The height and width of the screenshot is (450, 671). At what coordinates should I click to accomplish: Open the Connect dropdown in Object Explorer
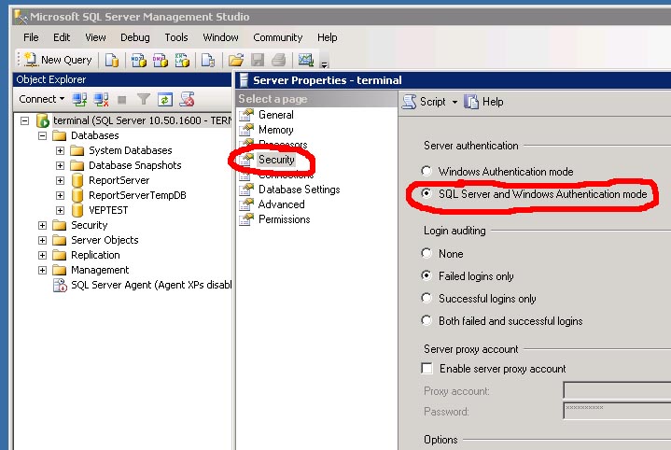[x=41, y=99]
